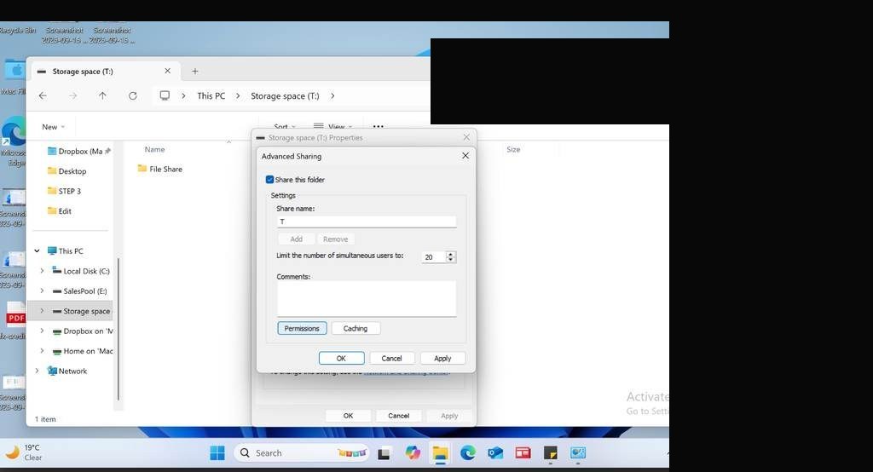Open Task View from the taskbar
This screenshot has height=472, width=873.
point(384,453)
